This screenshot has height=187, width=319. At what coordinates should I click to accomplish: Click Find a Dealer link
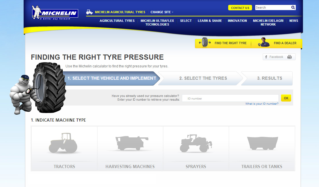coord(285,43)
